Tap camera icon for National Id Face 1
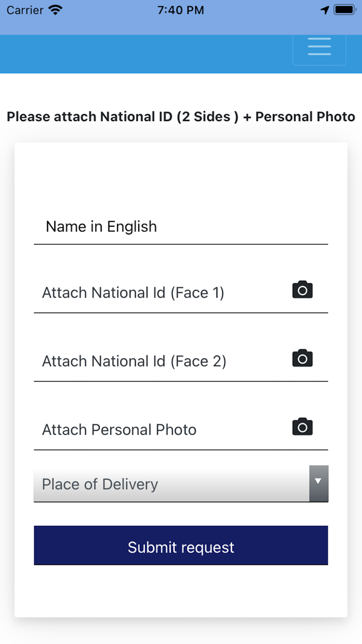The image size is (362, 644). (x=303, y=290)
